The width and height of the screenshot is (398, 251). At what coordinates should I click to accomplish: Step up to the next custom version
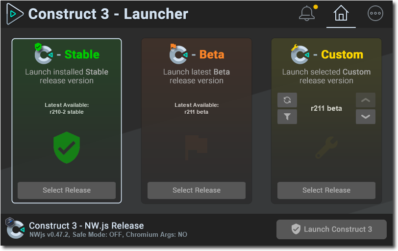pyautogui.click(x=366, y=100)
